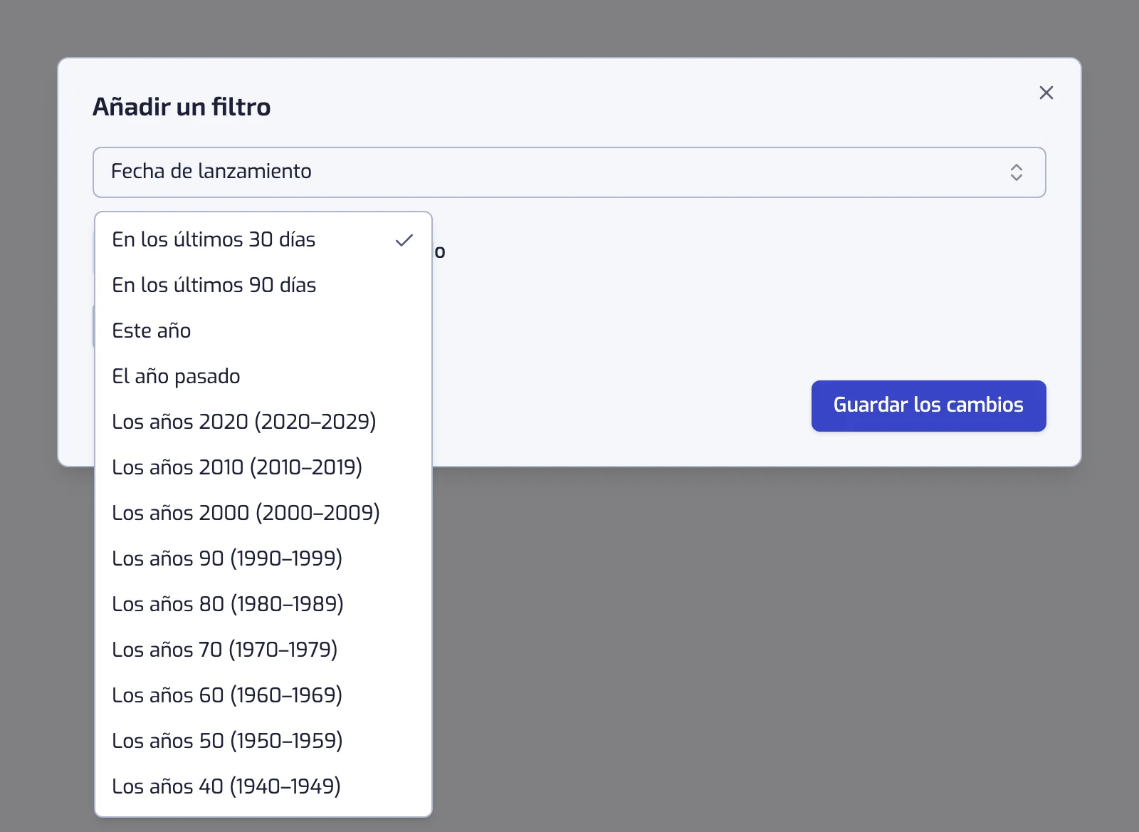This screenshot has height=832, width=1139.
Task: Select Los años 2000 (2000–2009)
Action: point(263,513)
